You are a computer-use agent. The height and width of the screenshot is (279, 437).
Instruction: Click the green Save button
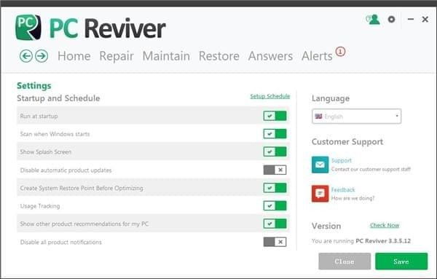[401, 262]
